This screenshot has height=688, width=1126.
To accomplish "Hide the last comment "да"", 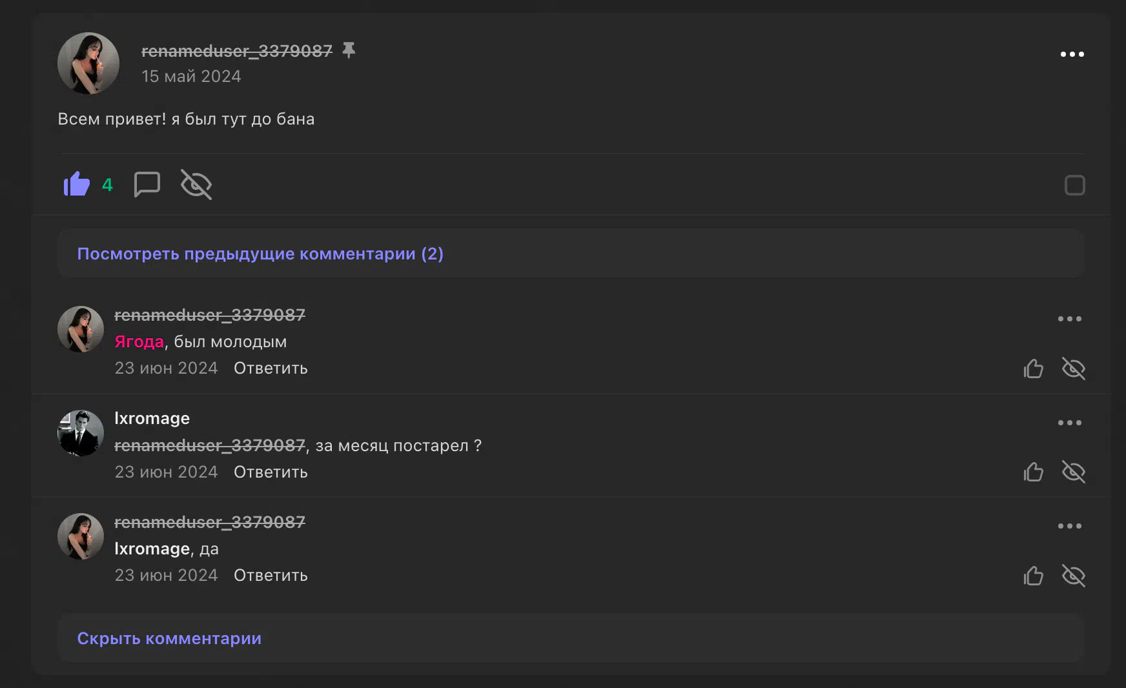I will click(1073, 576).
